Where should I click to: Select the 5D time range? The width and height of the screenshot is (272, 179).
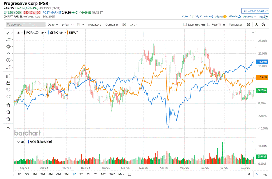point(27,174)
